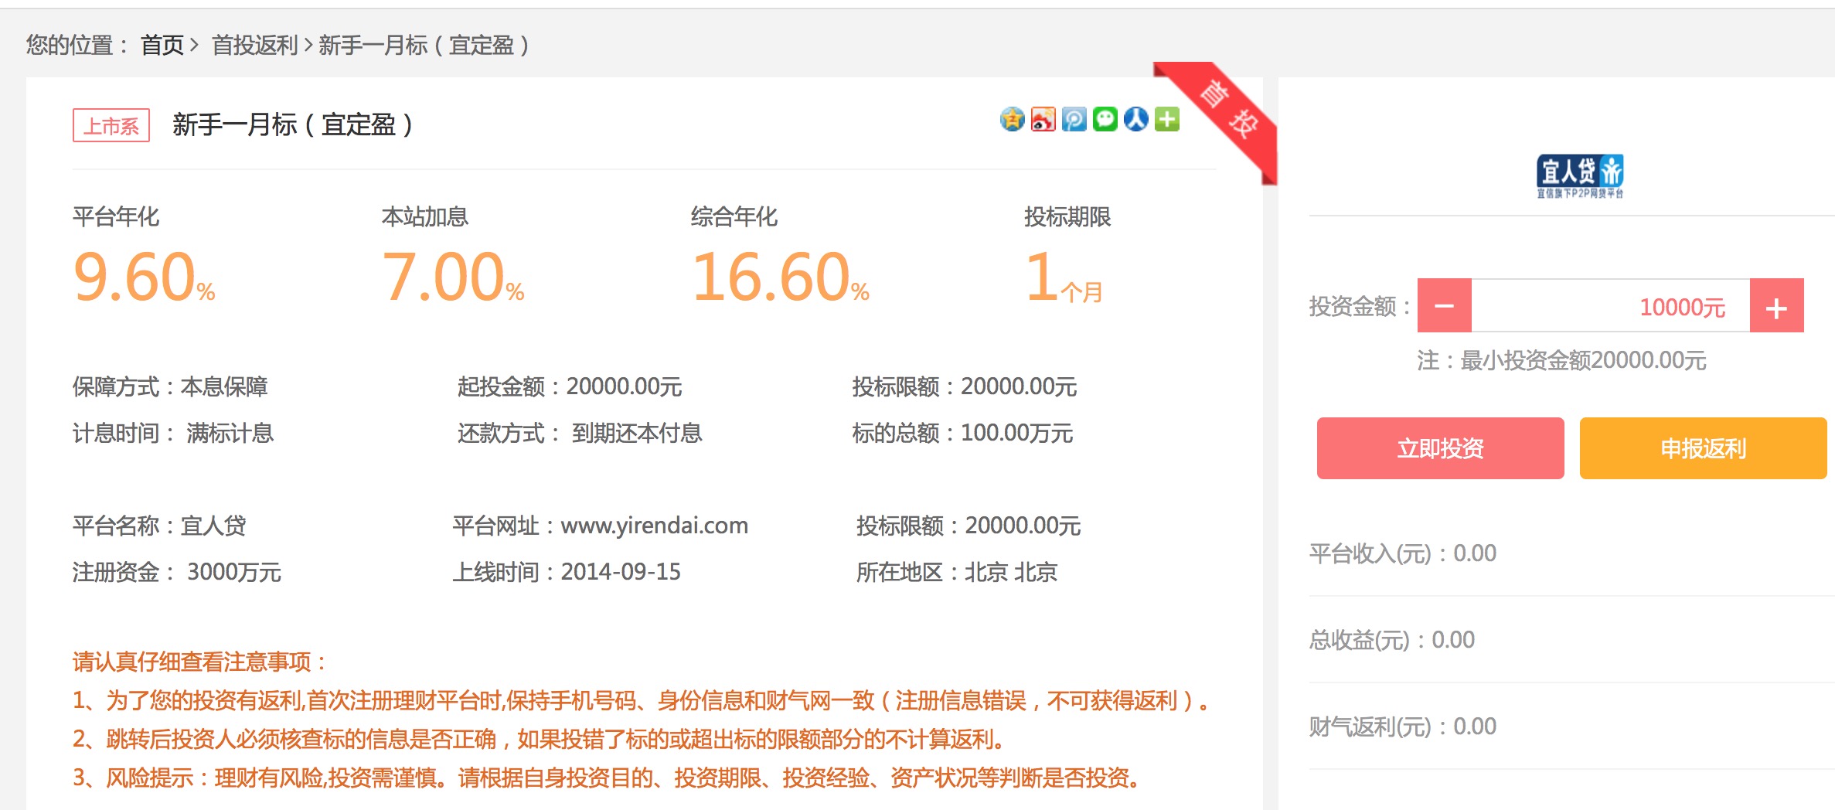
Task: Decrease investment amount with minus button
Action: point(1444,306)
